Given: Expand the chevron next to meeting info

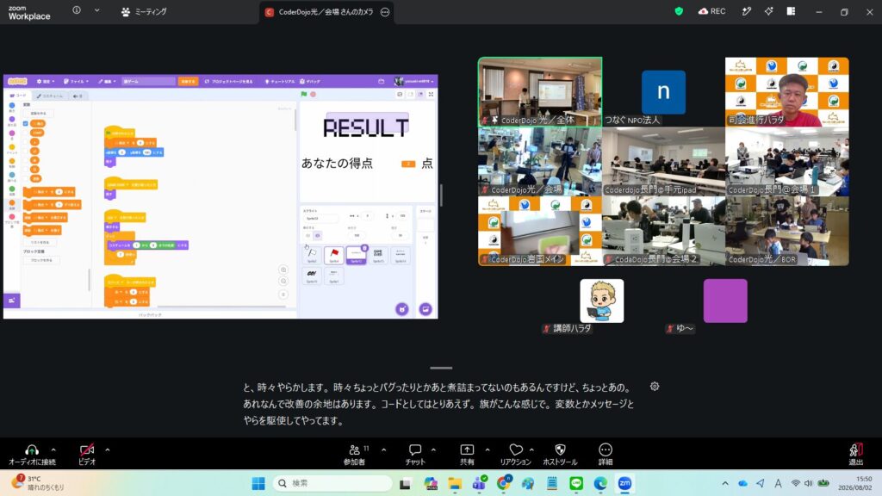Looking at the screenshot, I should click(96, 10).
